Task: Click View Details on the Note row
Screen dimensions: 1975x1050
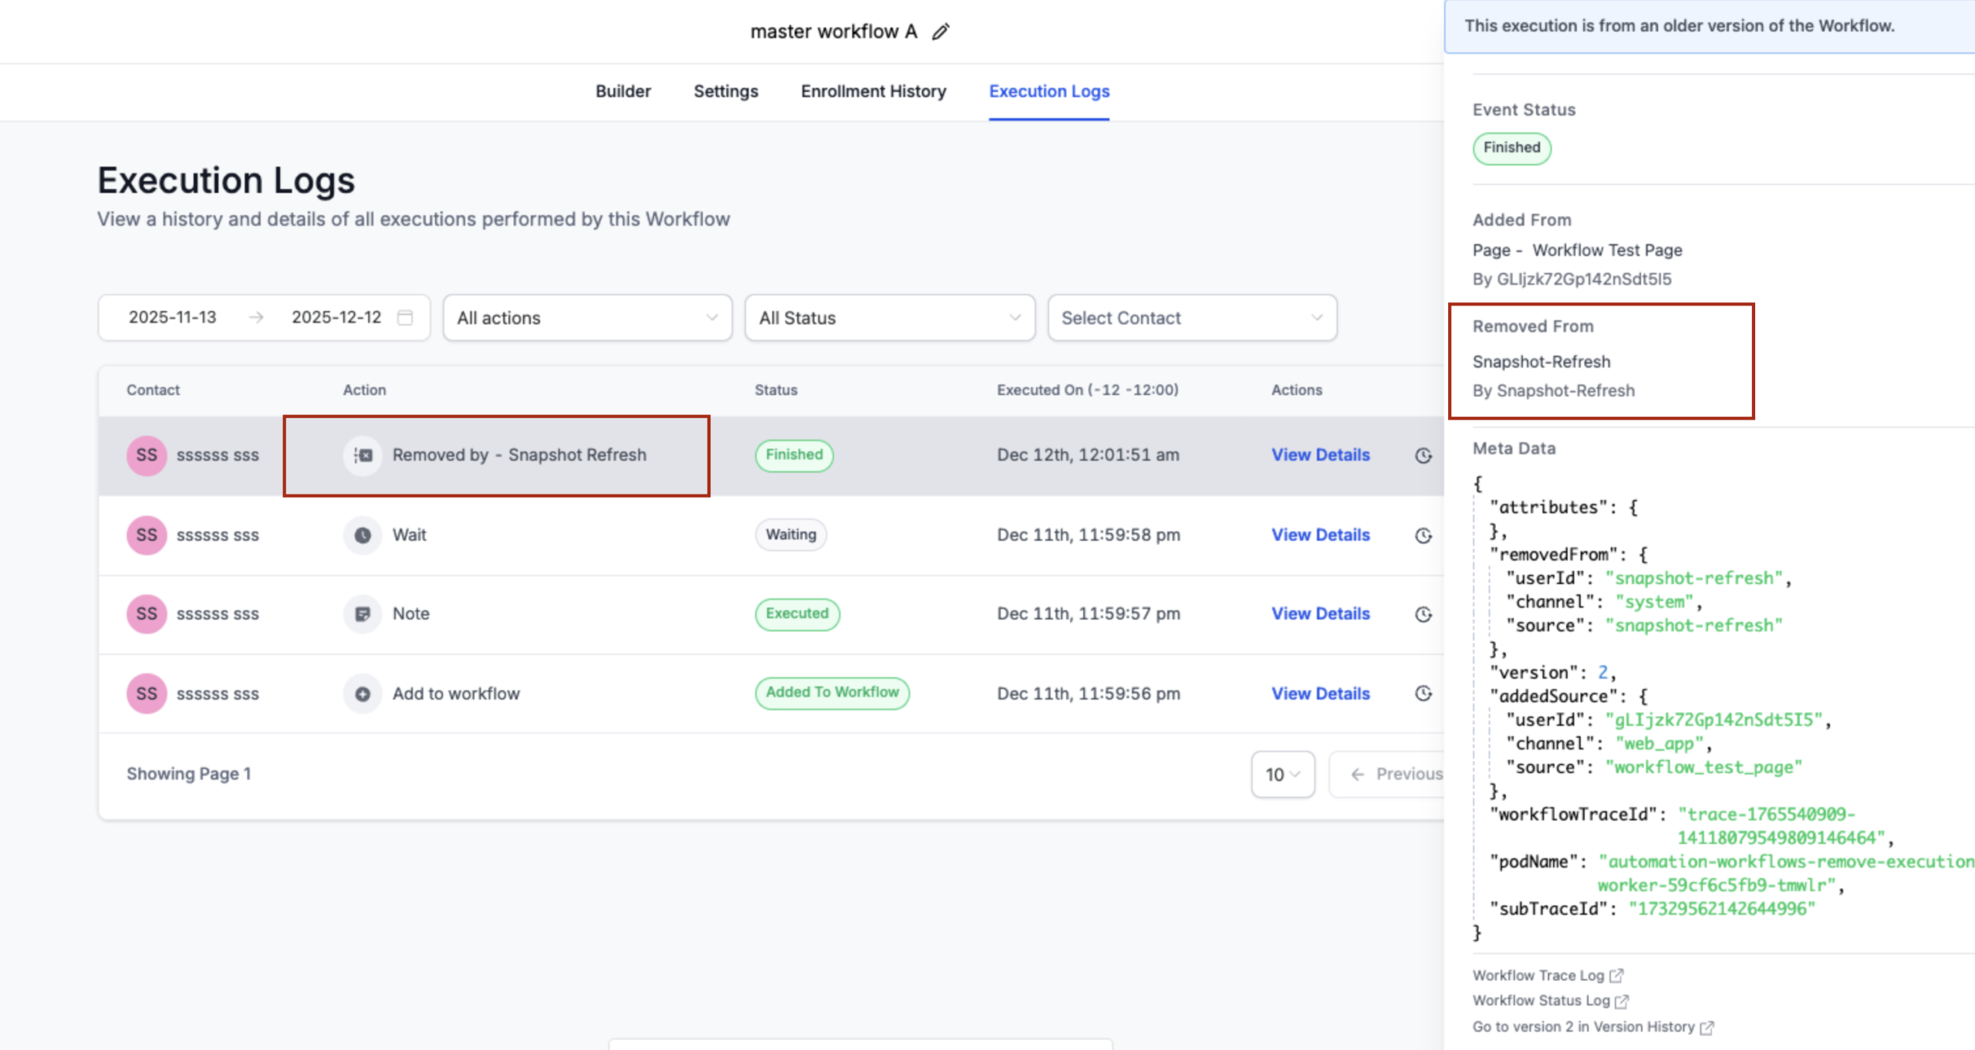Action: 1320,613
